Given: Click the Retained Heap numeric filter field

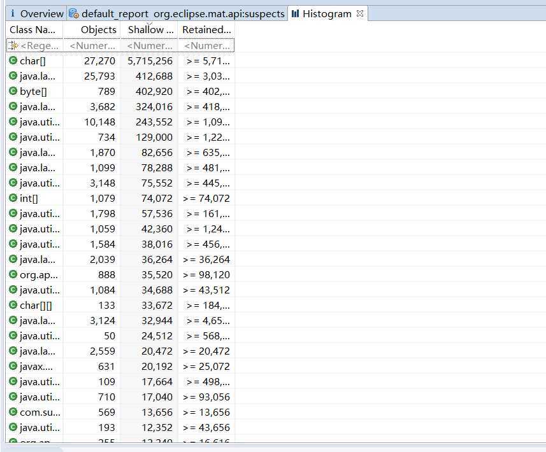Looking at the screenshot, I should pos(206,46).
